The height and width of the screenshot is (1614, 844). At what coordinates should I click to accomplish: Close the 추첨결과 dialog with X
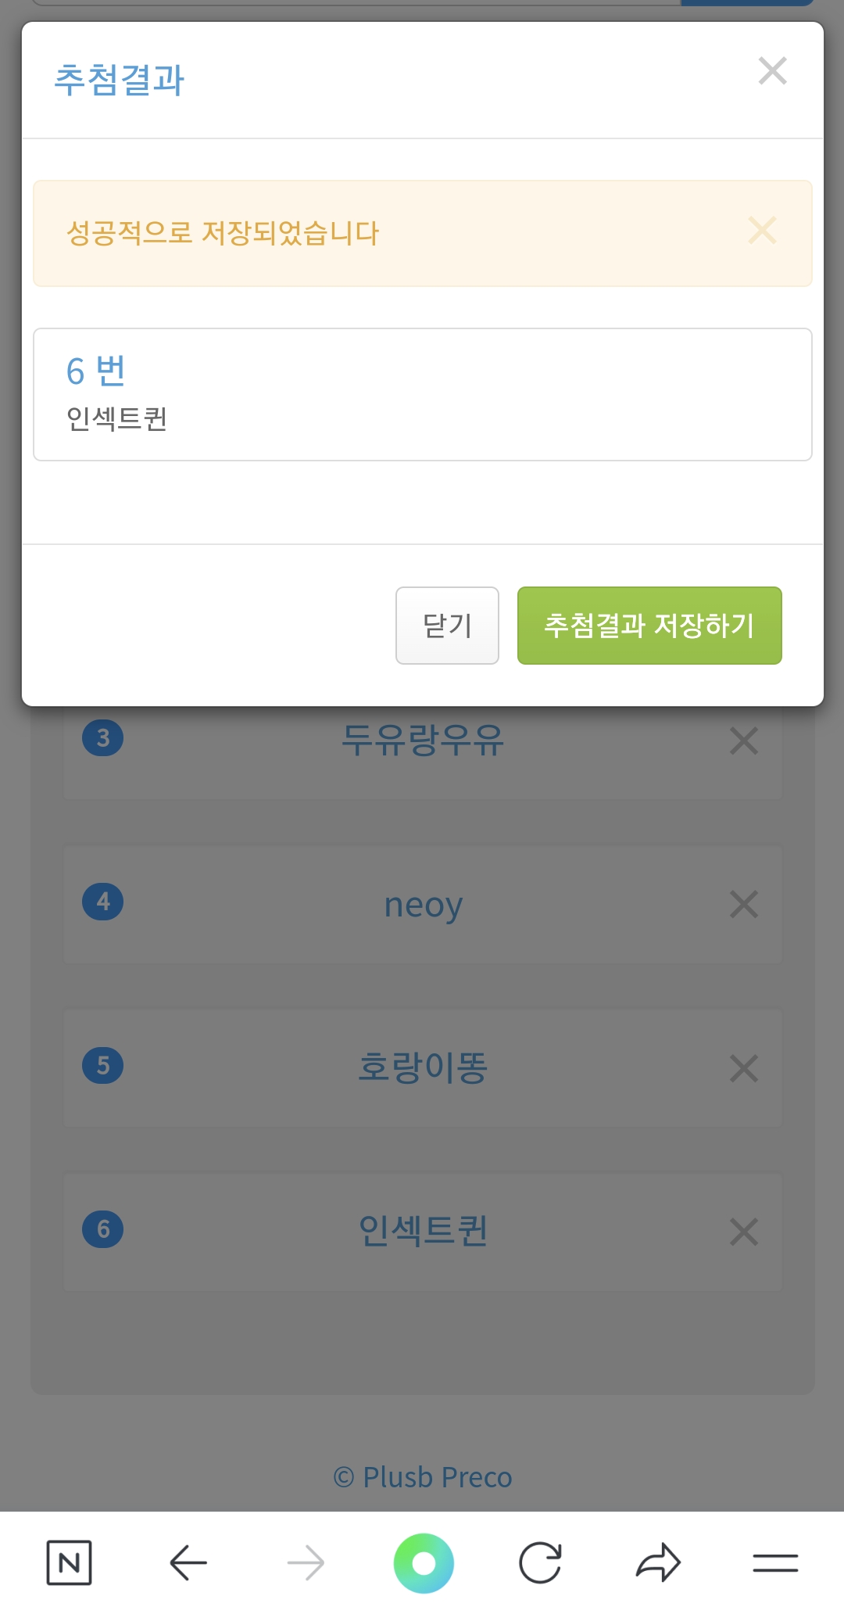click(772, 71)
